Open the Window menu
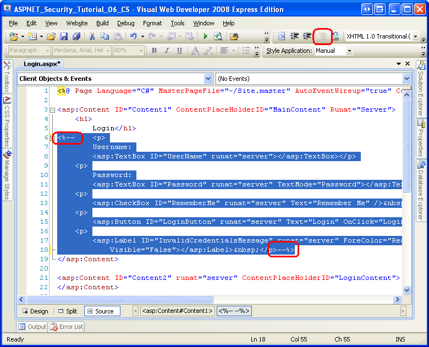 click(204, 23)
